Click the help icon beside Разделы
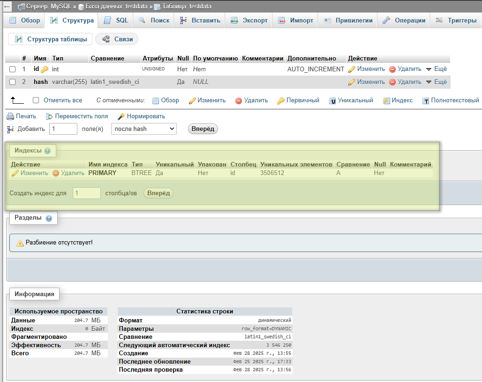 click(x=49, y=218)
